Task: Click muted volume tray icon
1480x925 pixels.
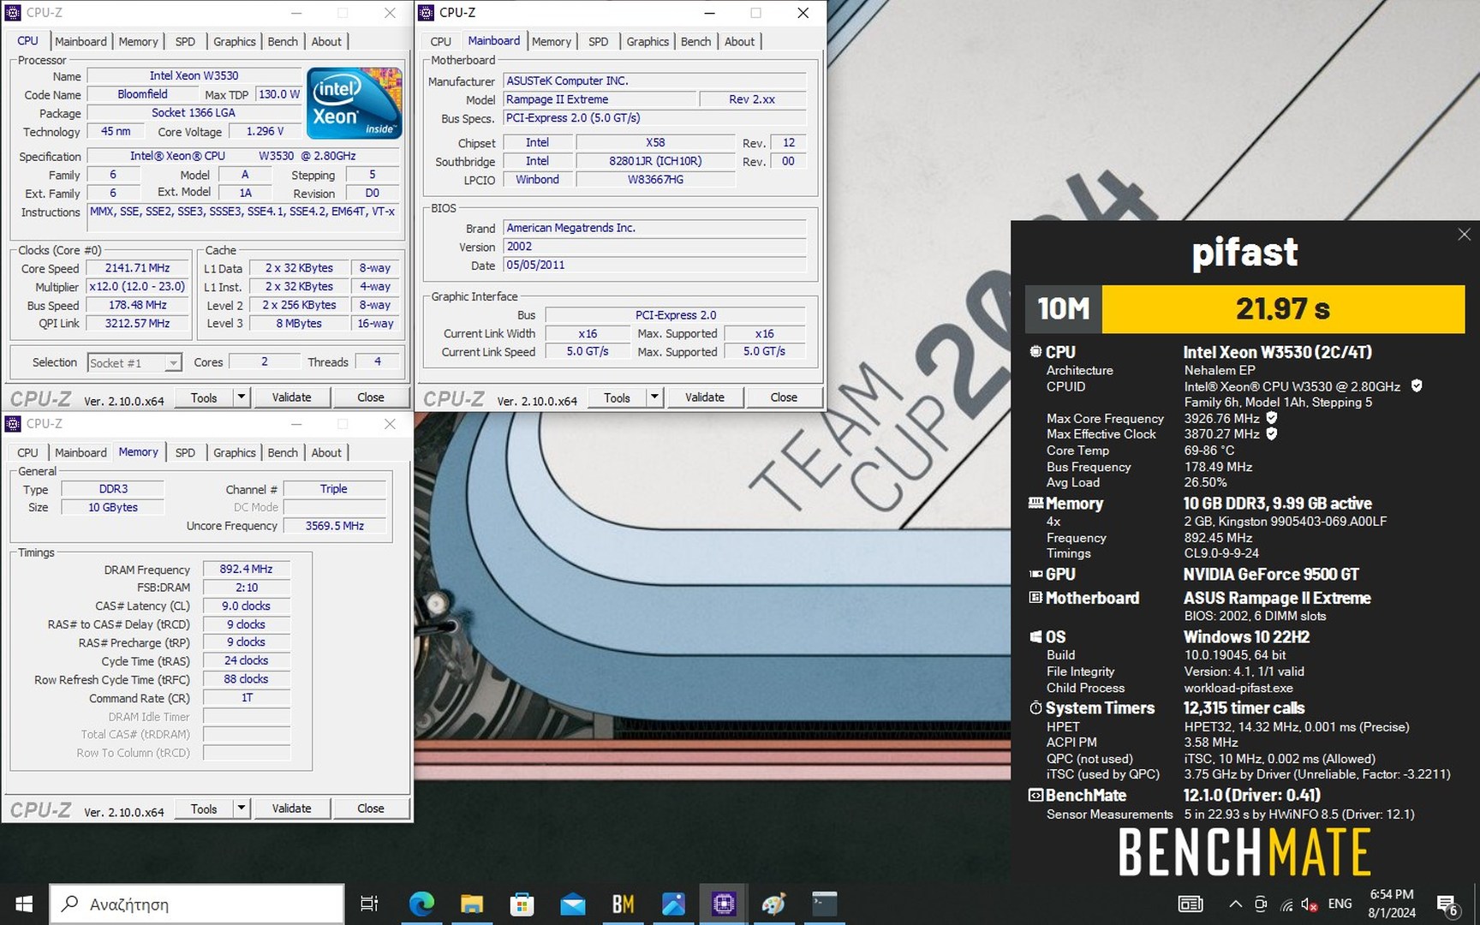Action: (1310, 904)
